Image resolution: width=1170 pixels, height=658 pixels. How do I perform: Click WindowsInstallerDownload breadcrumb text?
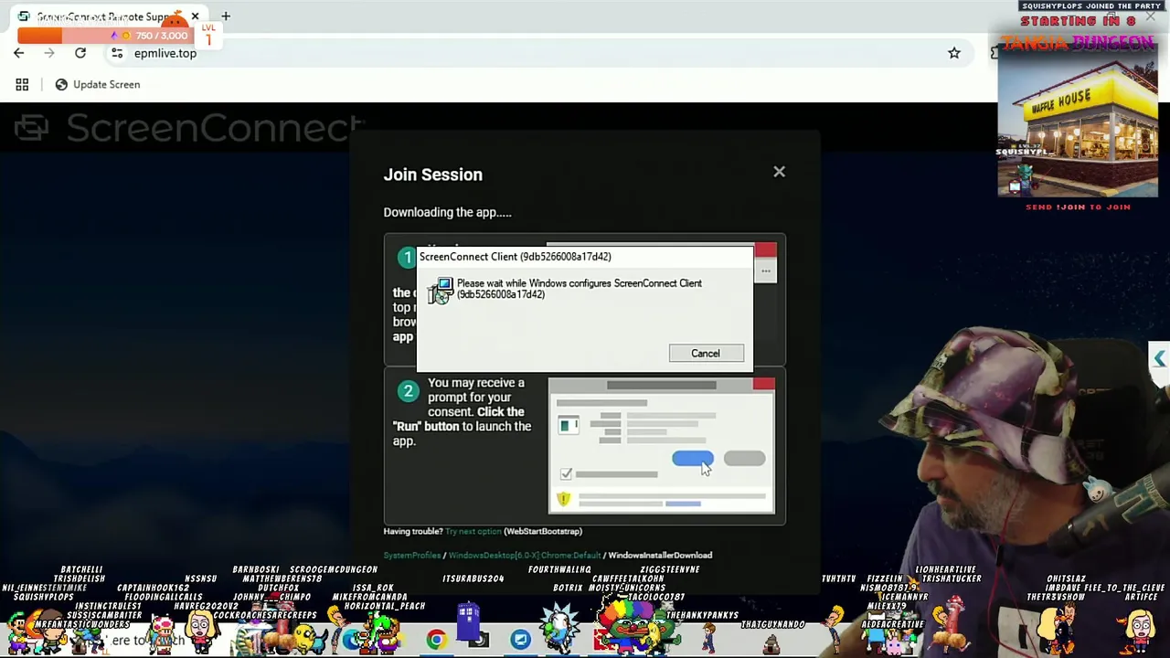point(660,555)
